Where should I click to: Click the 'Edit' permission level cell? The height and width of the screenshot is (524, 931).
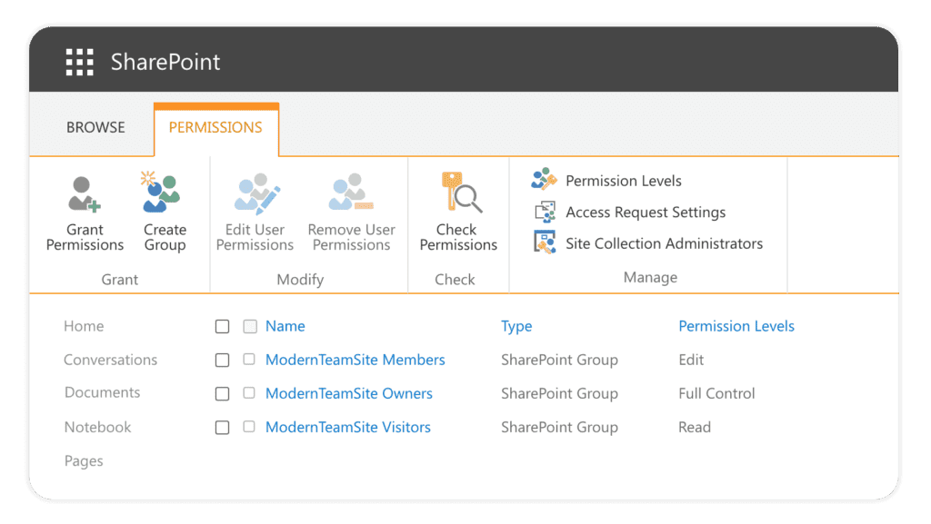691,360
